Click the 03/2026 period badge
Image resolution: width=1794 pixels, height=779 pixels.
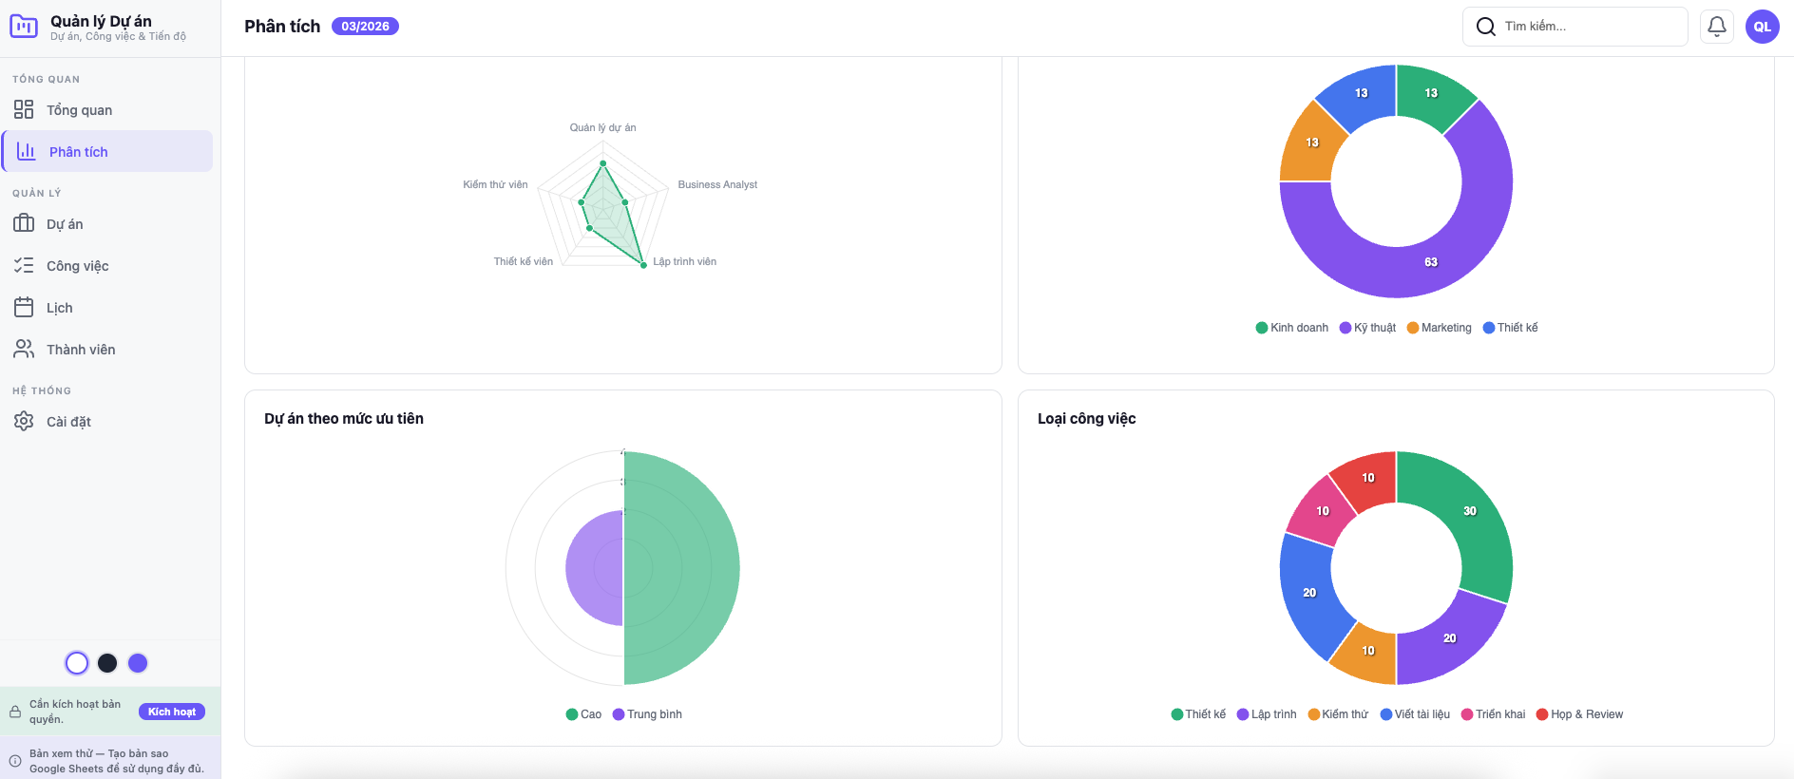[x=365, y=27]
